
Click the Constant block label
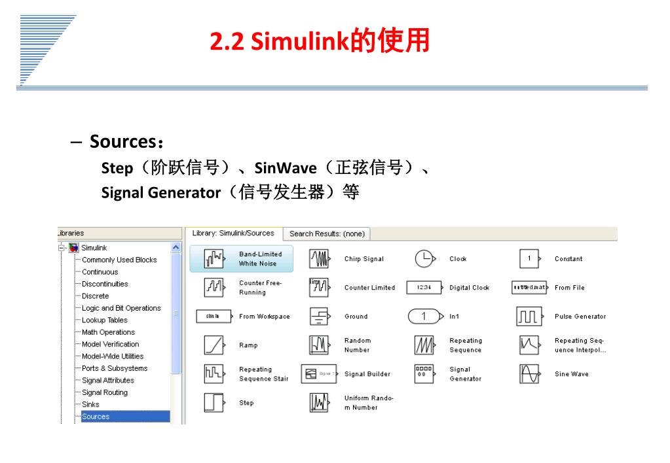[568, 258]
